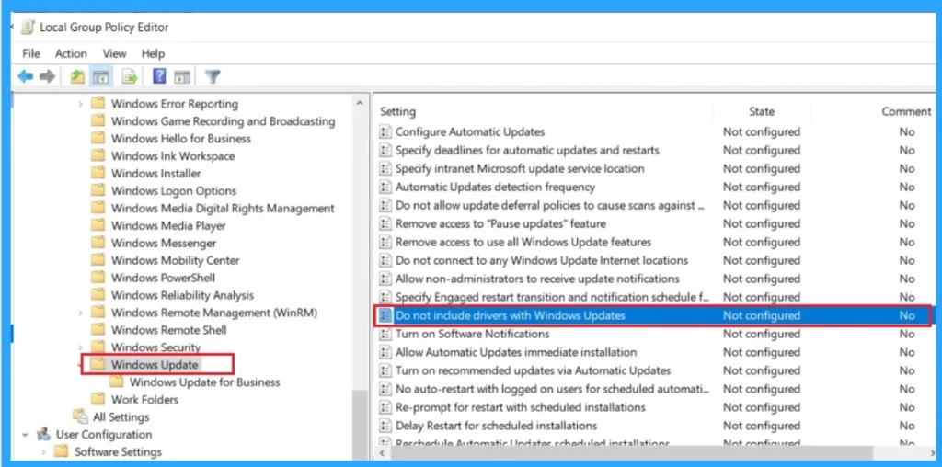
Task: Go up one level with folder icon
Action: (x=78, y=77)
